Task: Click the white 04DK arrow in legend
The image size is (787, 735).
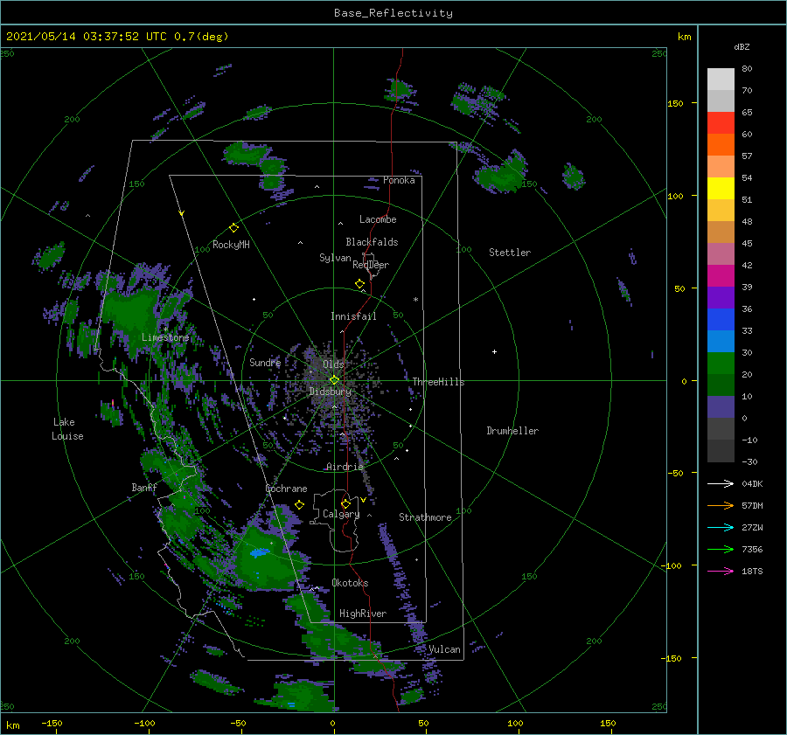Action: tap(721, 483)
